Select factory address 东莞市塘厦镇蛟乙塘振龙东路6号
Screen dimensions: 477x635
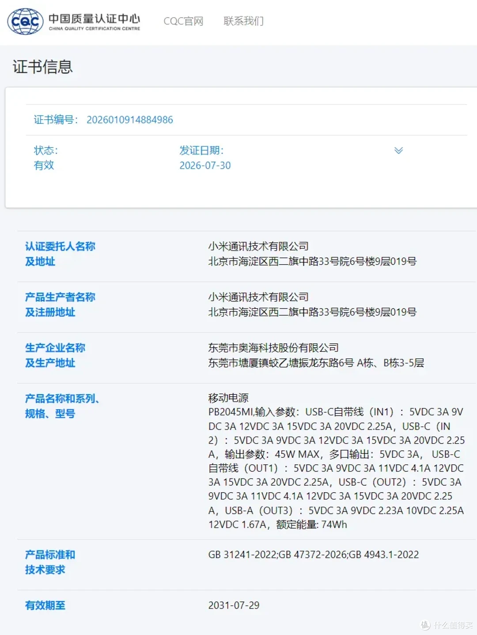point(281,363)
